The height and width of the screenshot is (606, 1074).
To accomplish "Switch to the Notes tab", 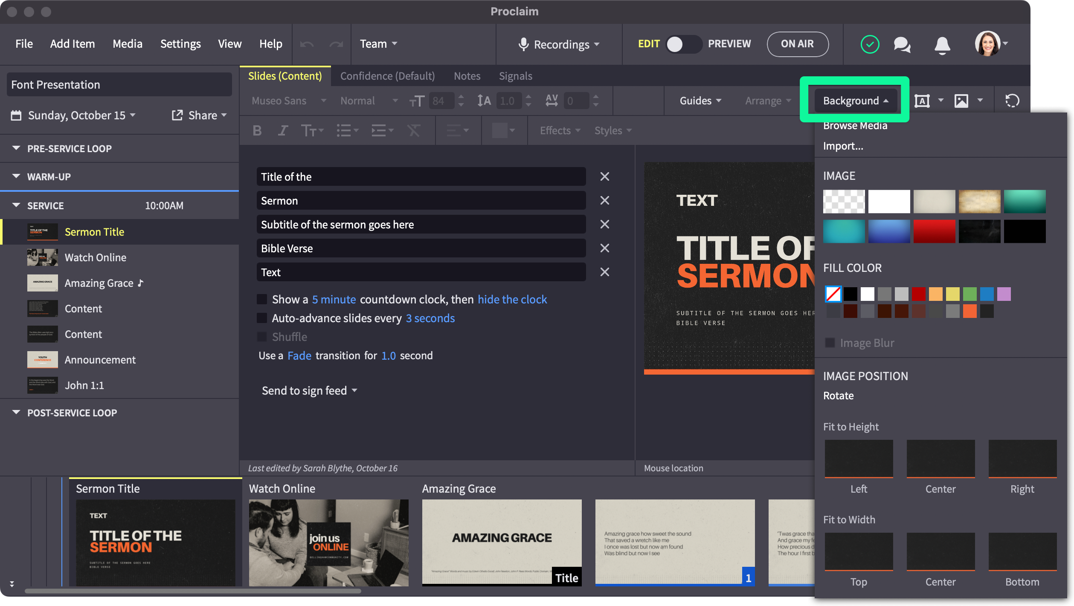I will pos(467,76).
